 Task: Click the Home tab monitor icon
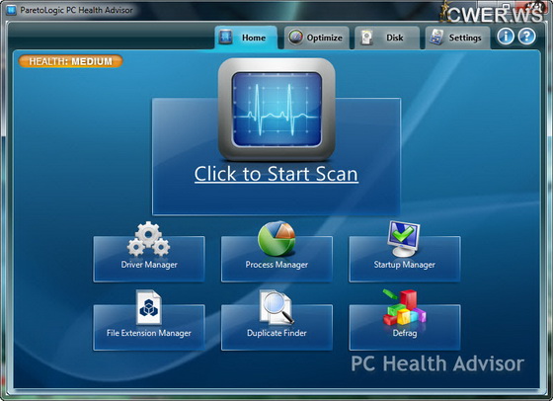click(x=225, y=37)
